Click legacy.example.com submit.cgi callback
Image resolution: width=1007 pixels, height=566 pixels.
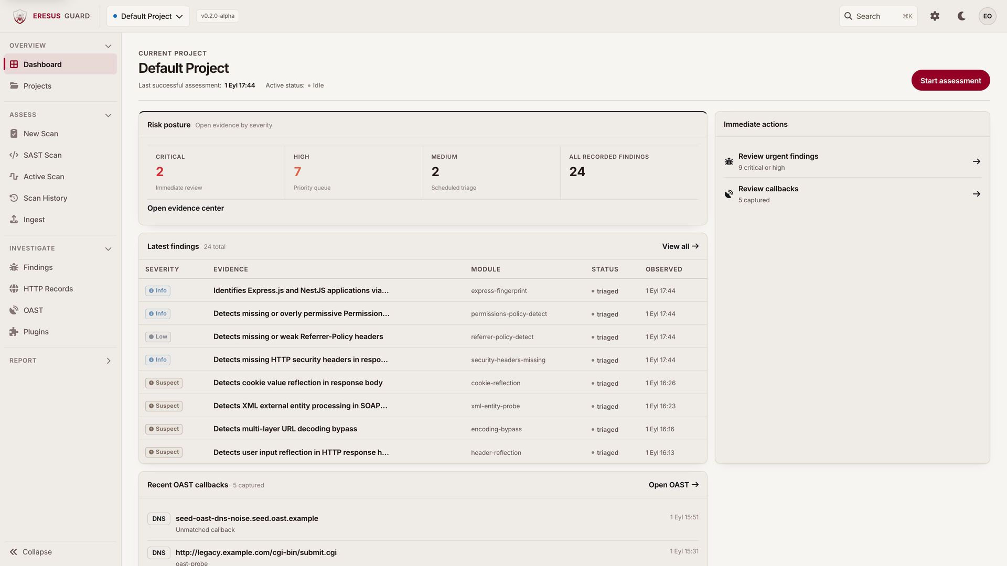(x=256, y=552)
